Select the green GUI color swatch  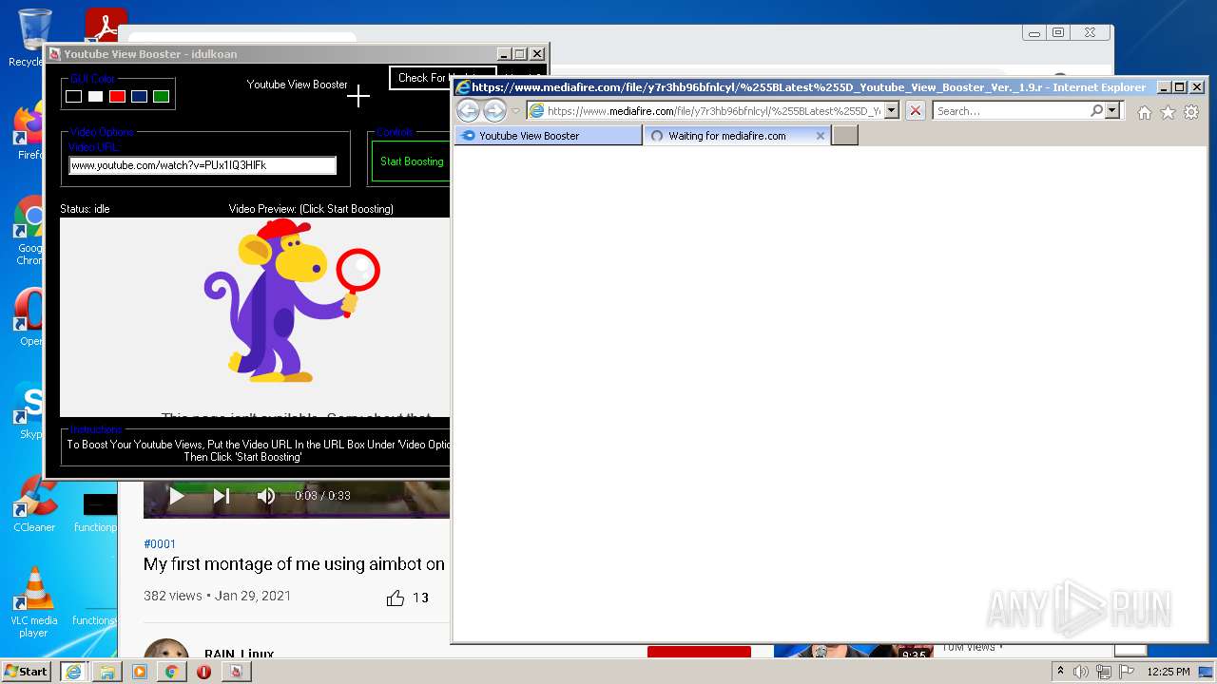point(161,96)
